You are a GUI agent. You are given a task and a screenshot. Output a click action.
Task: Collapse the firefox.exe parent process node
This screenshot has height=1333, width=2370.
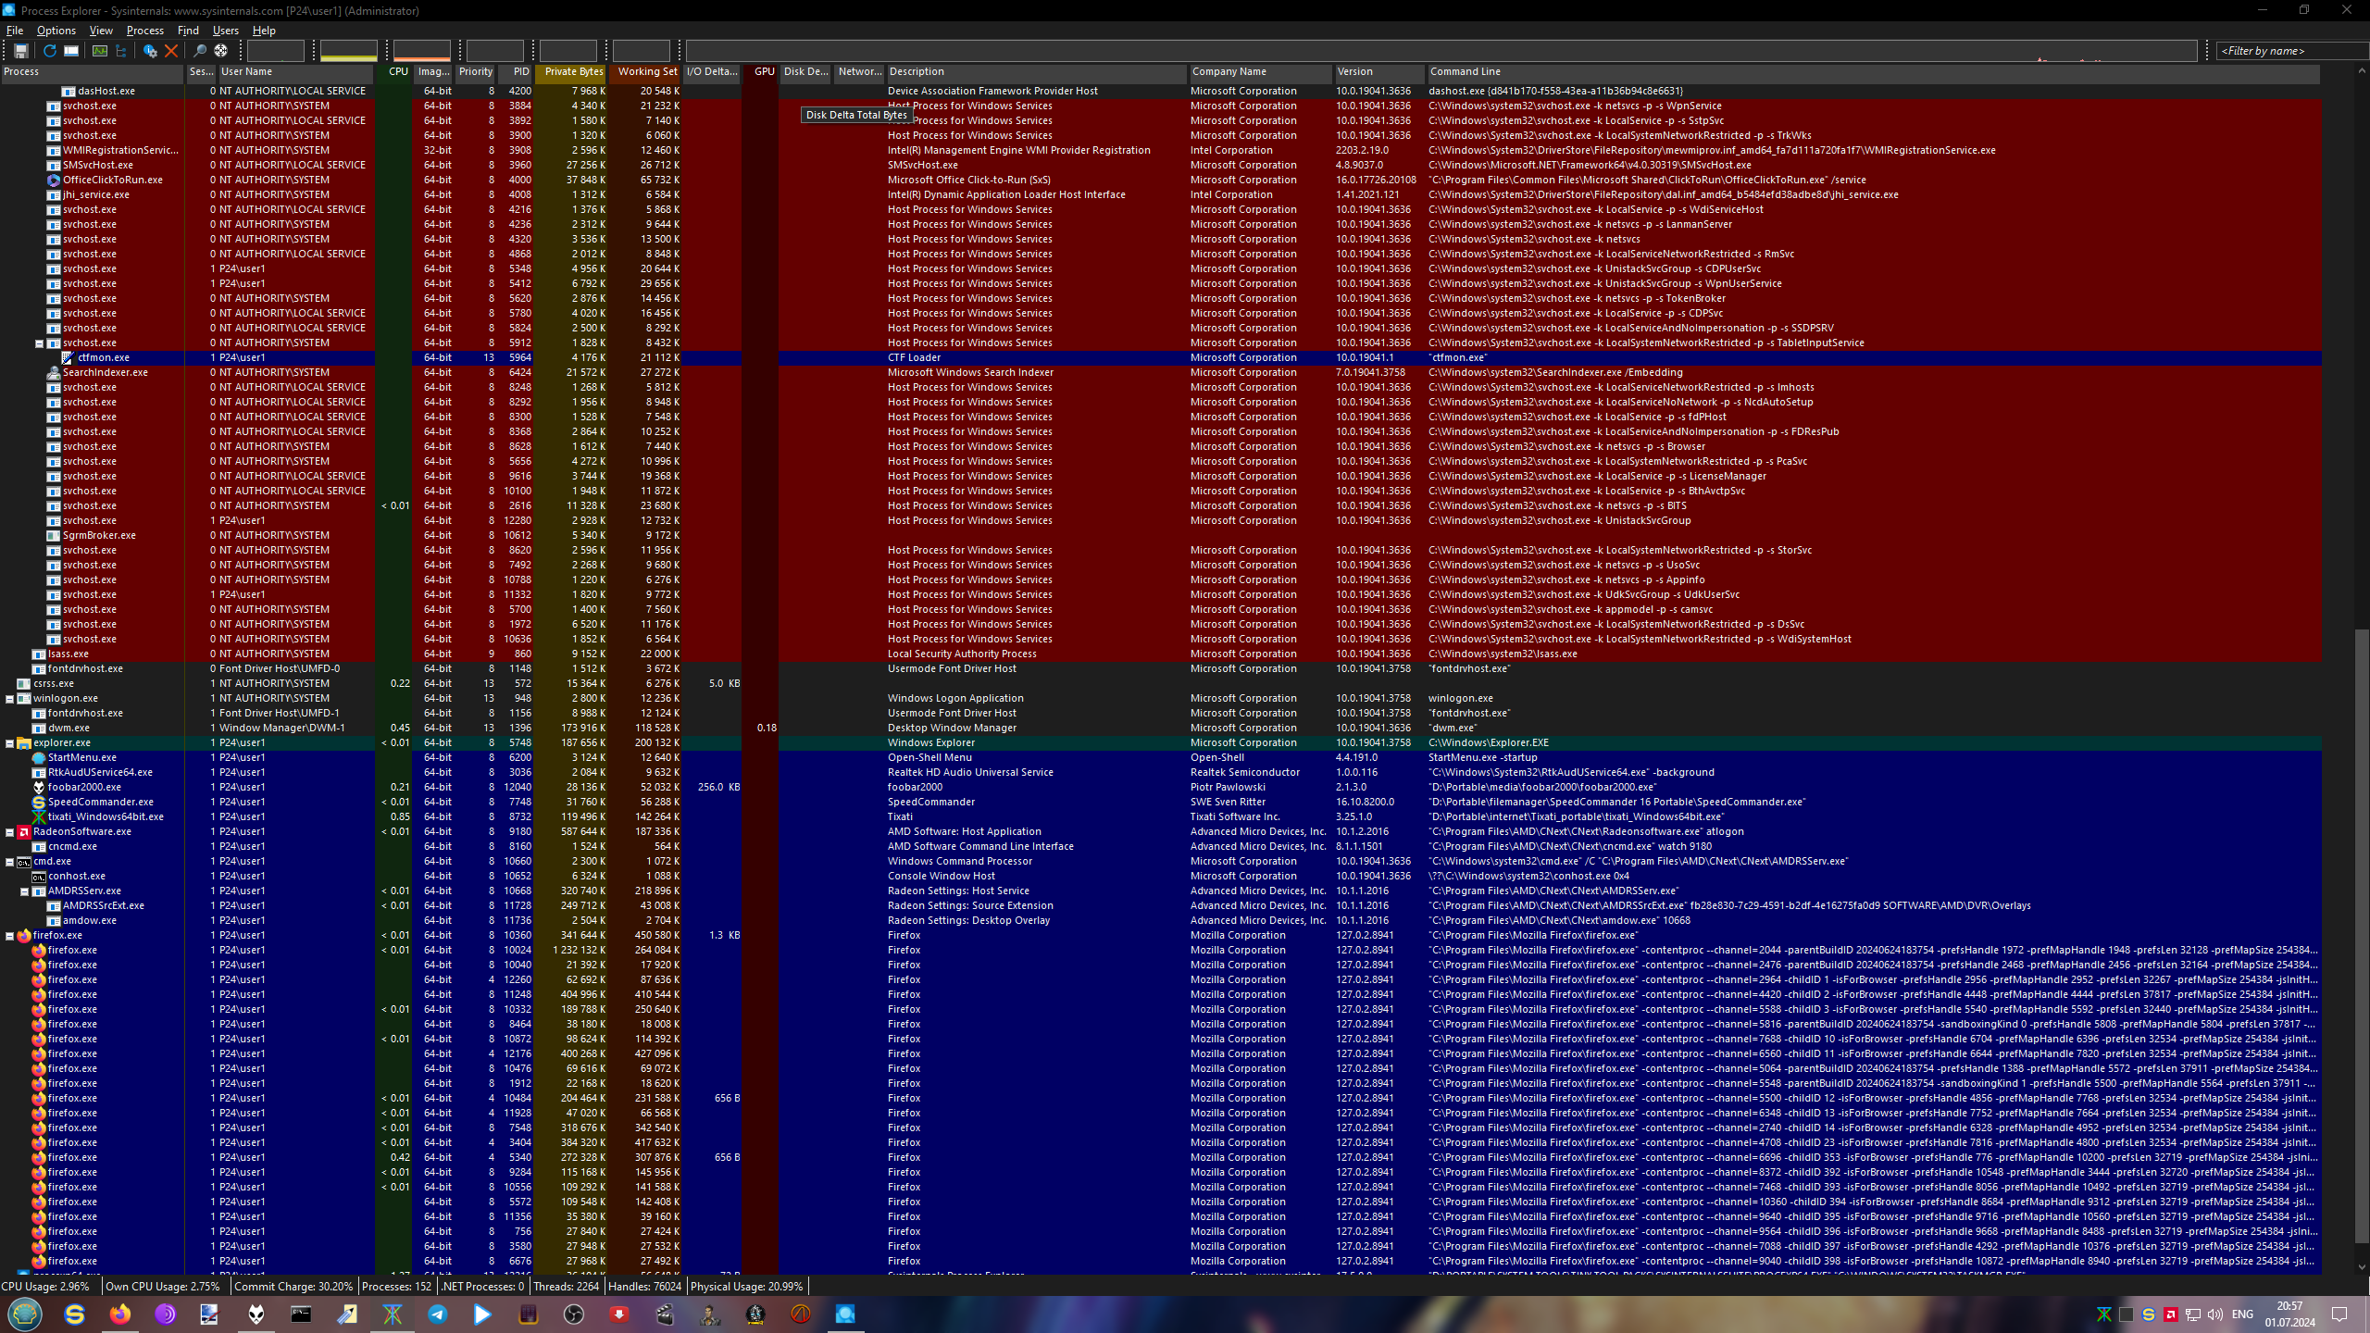point(10,936)
